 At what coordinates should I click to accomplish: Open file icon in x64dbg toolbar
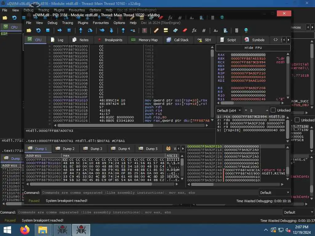tap(29, 30)
